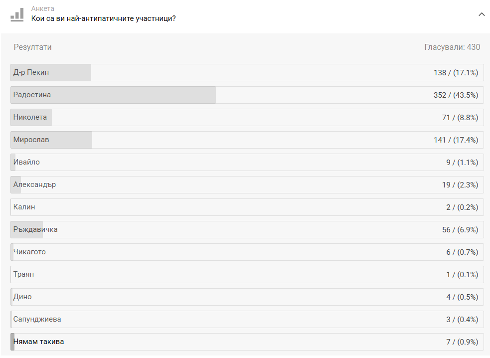Collapse the poll with the chevron arrow
The height and width of the screenshot is (358, 490).
[x=482, y=14]
